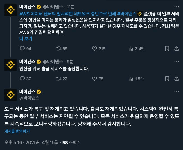View analytics of first tweet showing 3.4만
Image resolution: width=183 pixels, height=150 pixels.
tap(131, 49)
